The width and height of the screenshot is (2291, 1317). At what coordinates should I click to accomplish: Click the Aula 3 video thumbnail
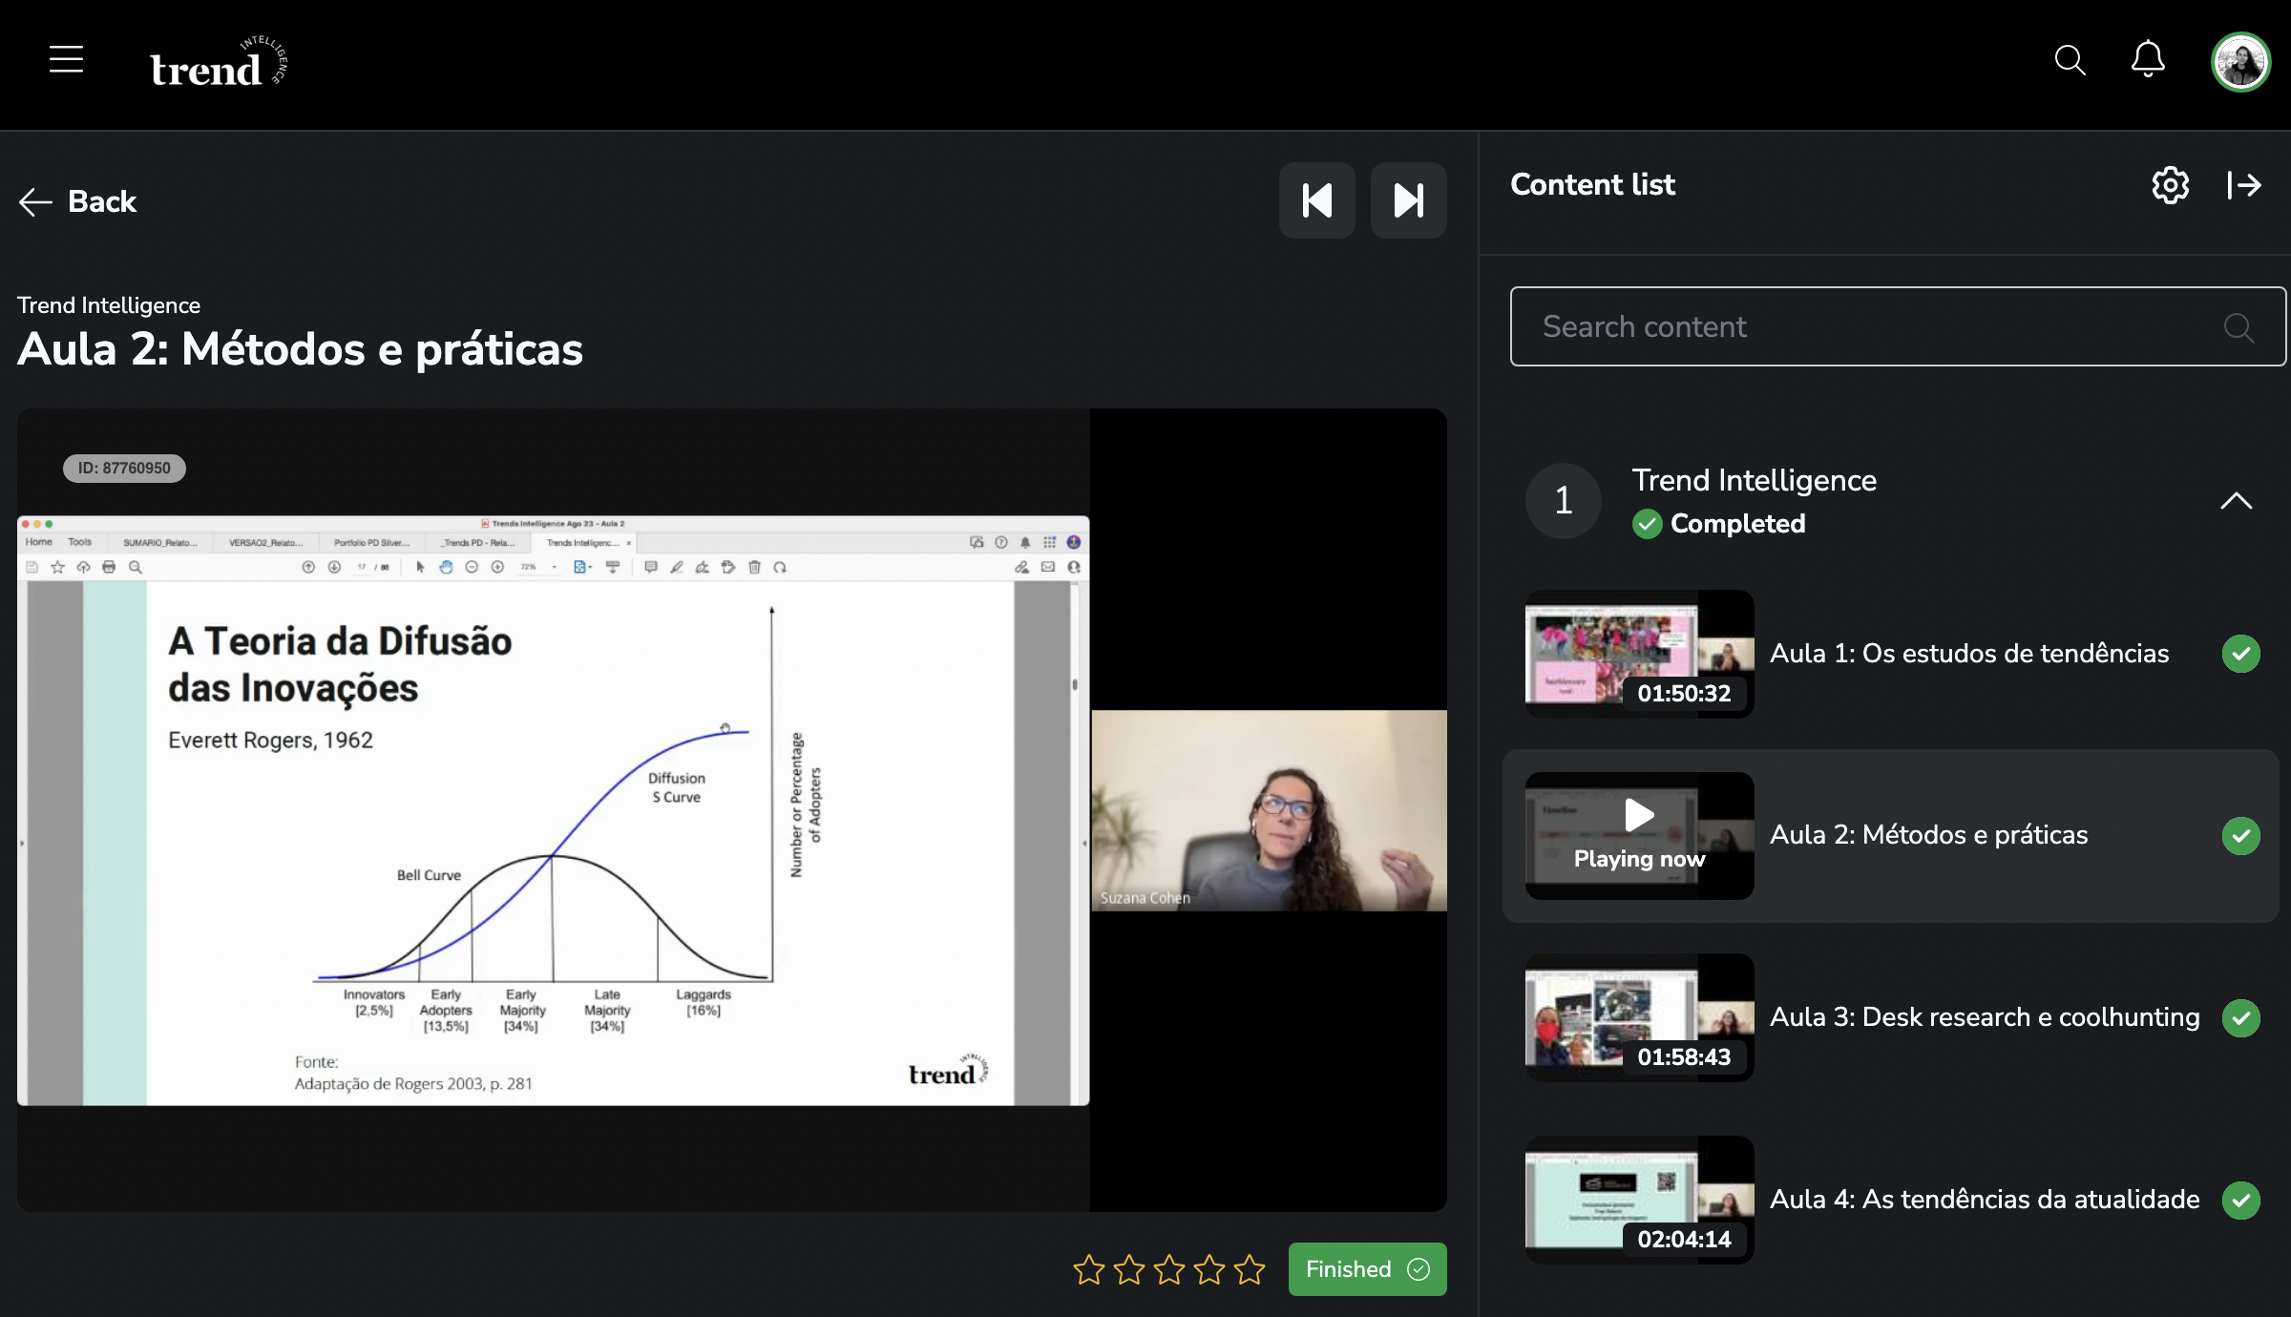click(1639, 1017)
